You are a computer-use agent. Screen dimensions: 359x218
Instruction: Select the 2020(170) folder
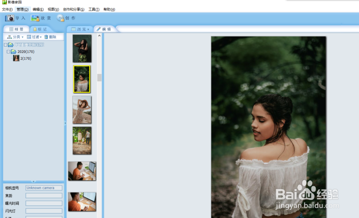[26, 52]
